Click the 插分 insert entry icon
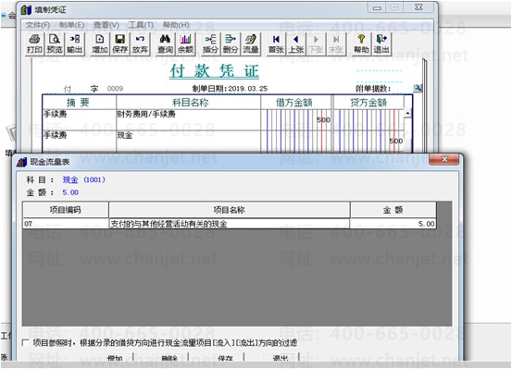The width and height of the screenshot is (512, 369). tap(210, 44)
